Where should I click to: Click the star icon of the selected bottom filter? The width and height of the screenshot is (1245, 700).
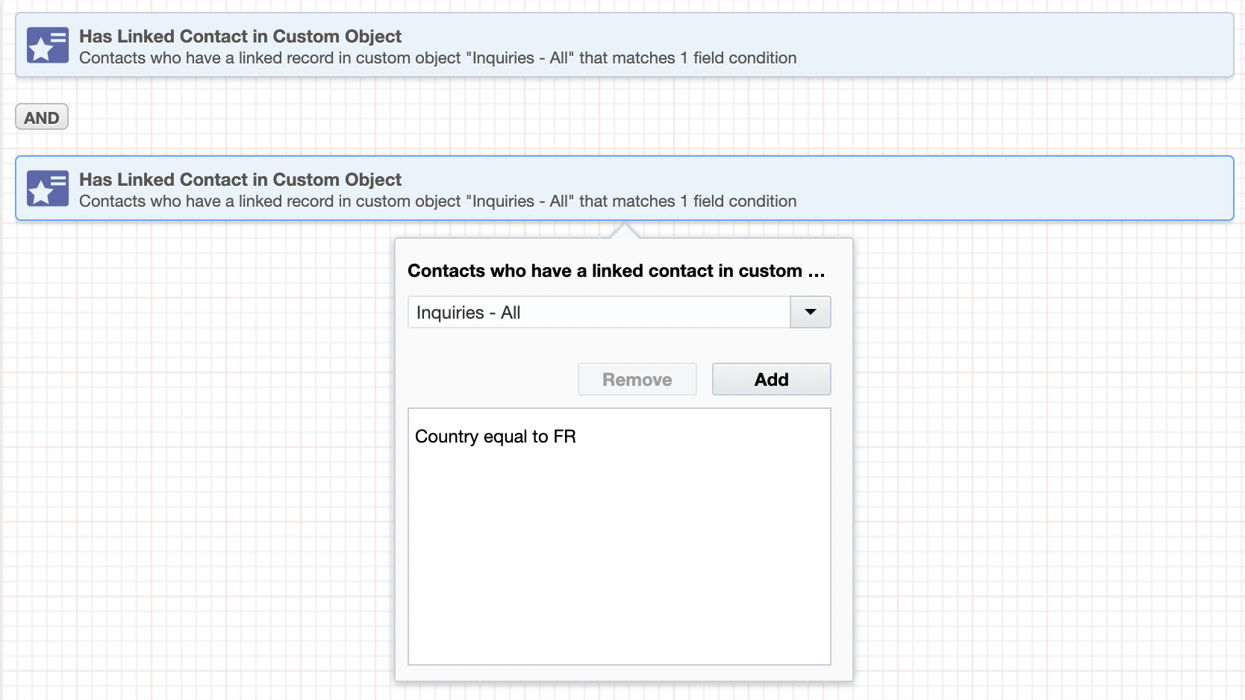[47, 189]
